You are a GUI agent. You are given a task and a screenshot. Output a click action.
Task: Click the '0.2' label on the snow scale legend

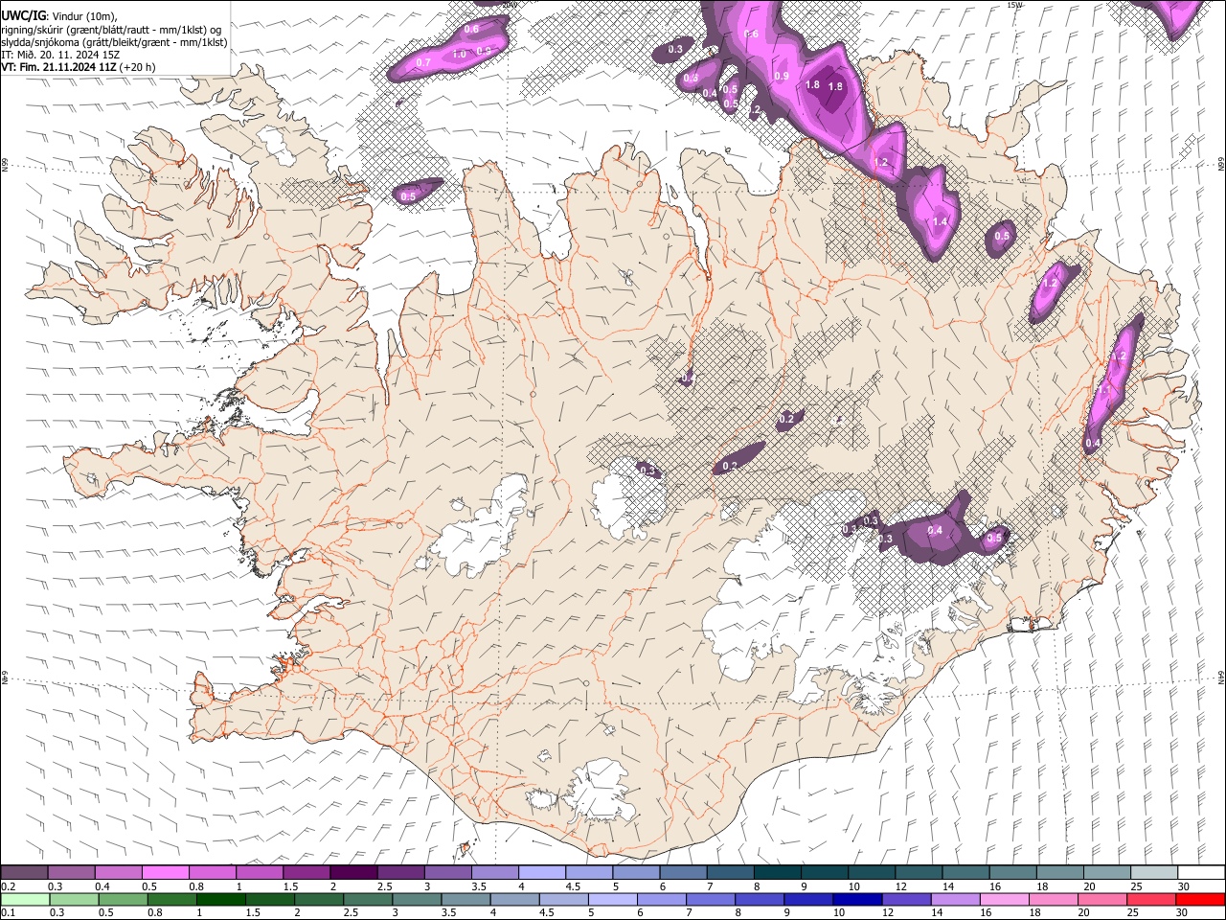[x=8, y=886]
